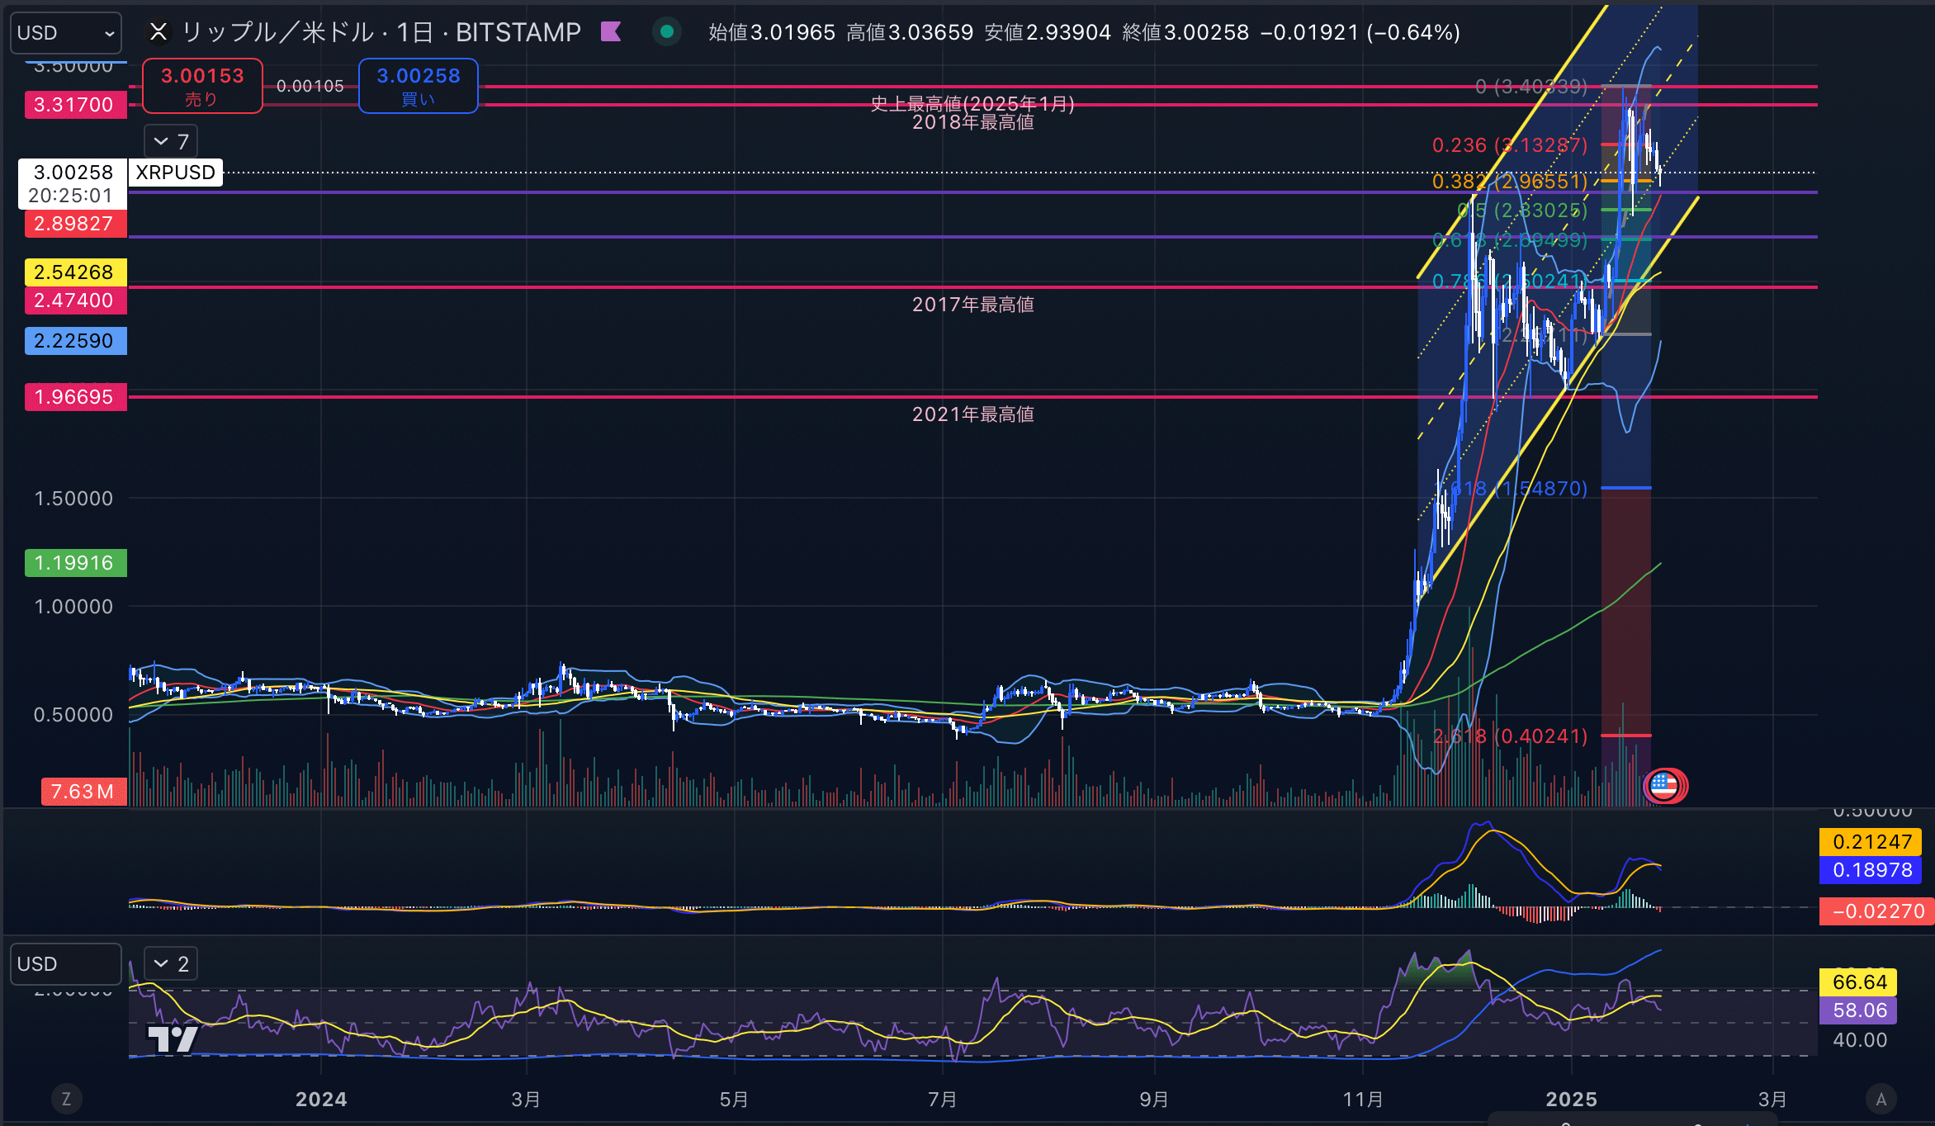The height and width of the screenshot is (1126, 1935).
Task: Click the purple RSI label 58.06
Action: (1859, 1010)
